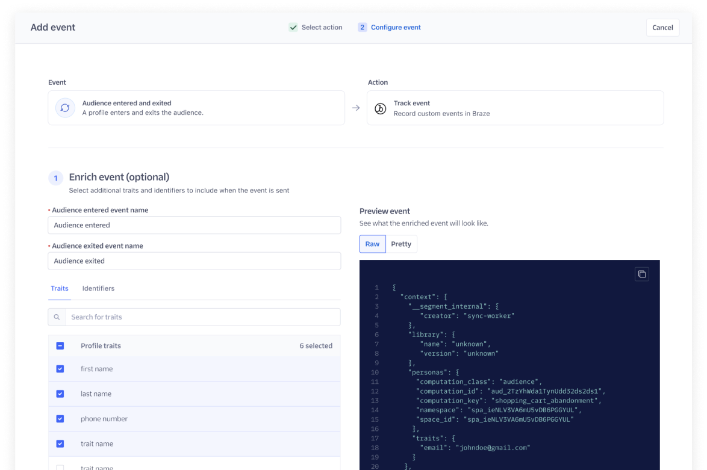Click the "version": "unknown" code line
The image size is (707, 470).
coord(459,353)
